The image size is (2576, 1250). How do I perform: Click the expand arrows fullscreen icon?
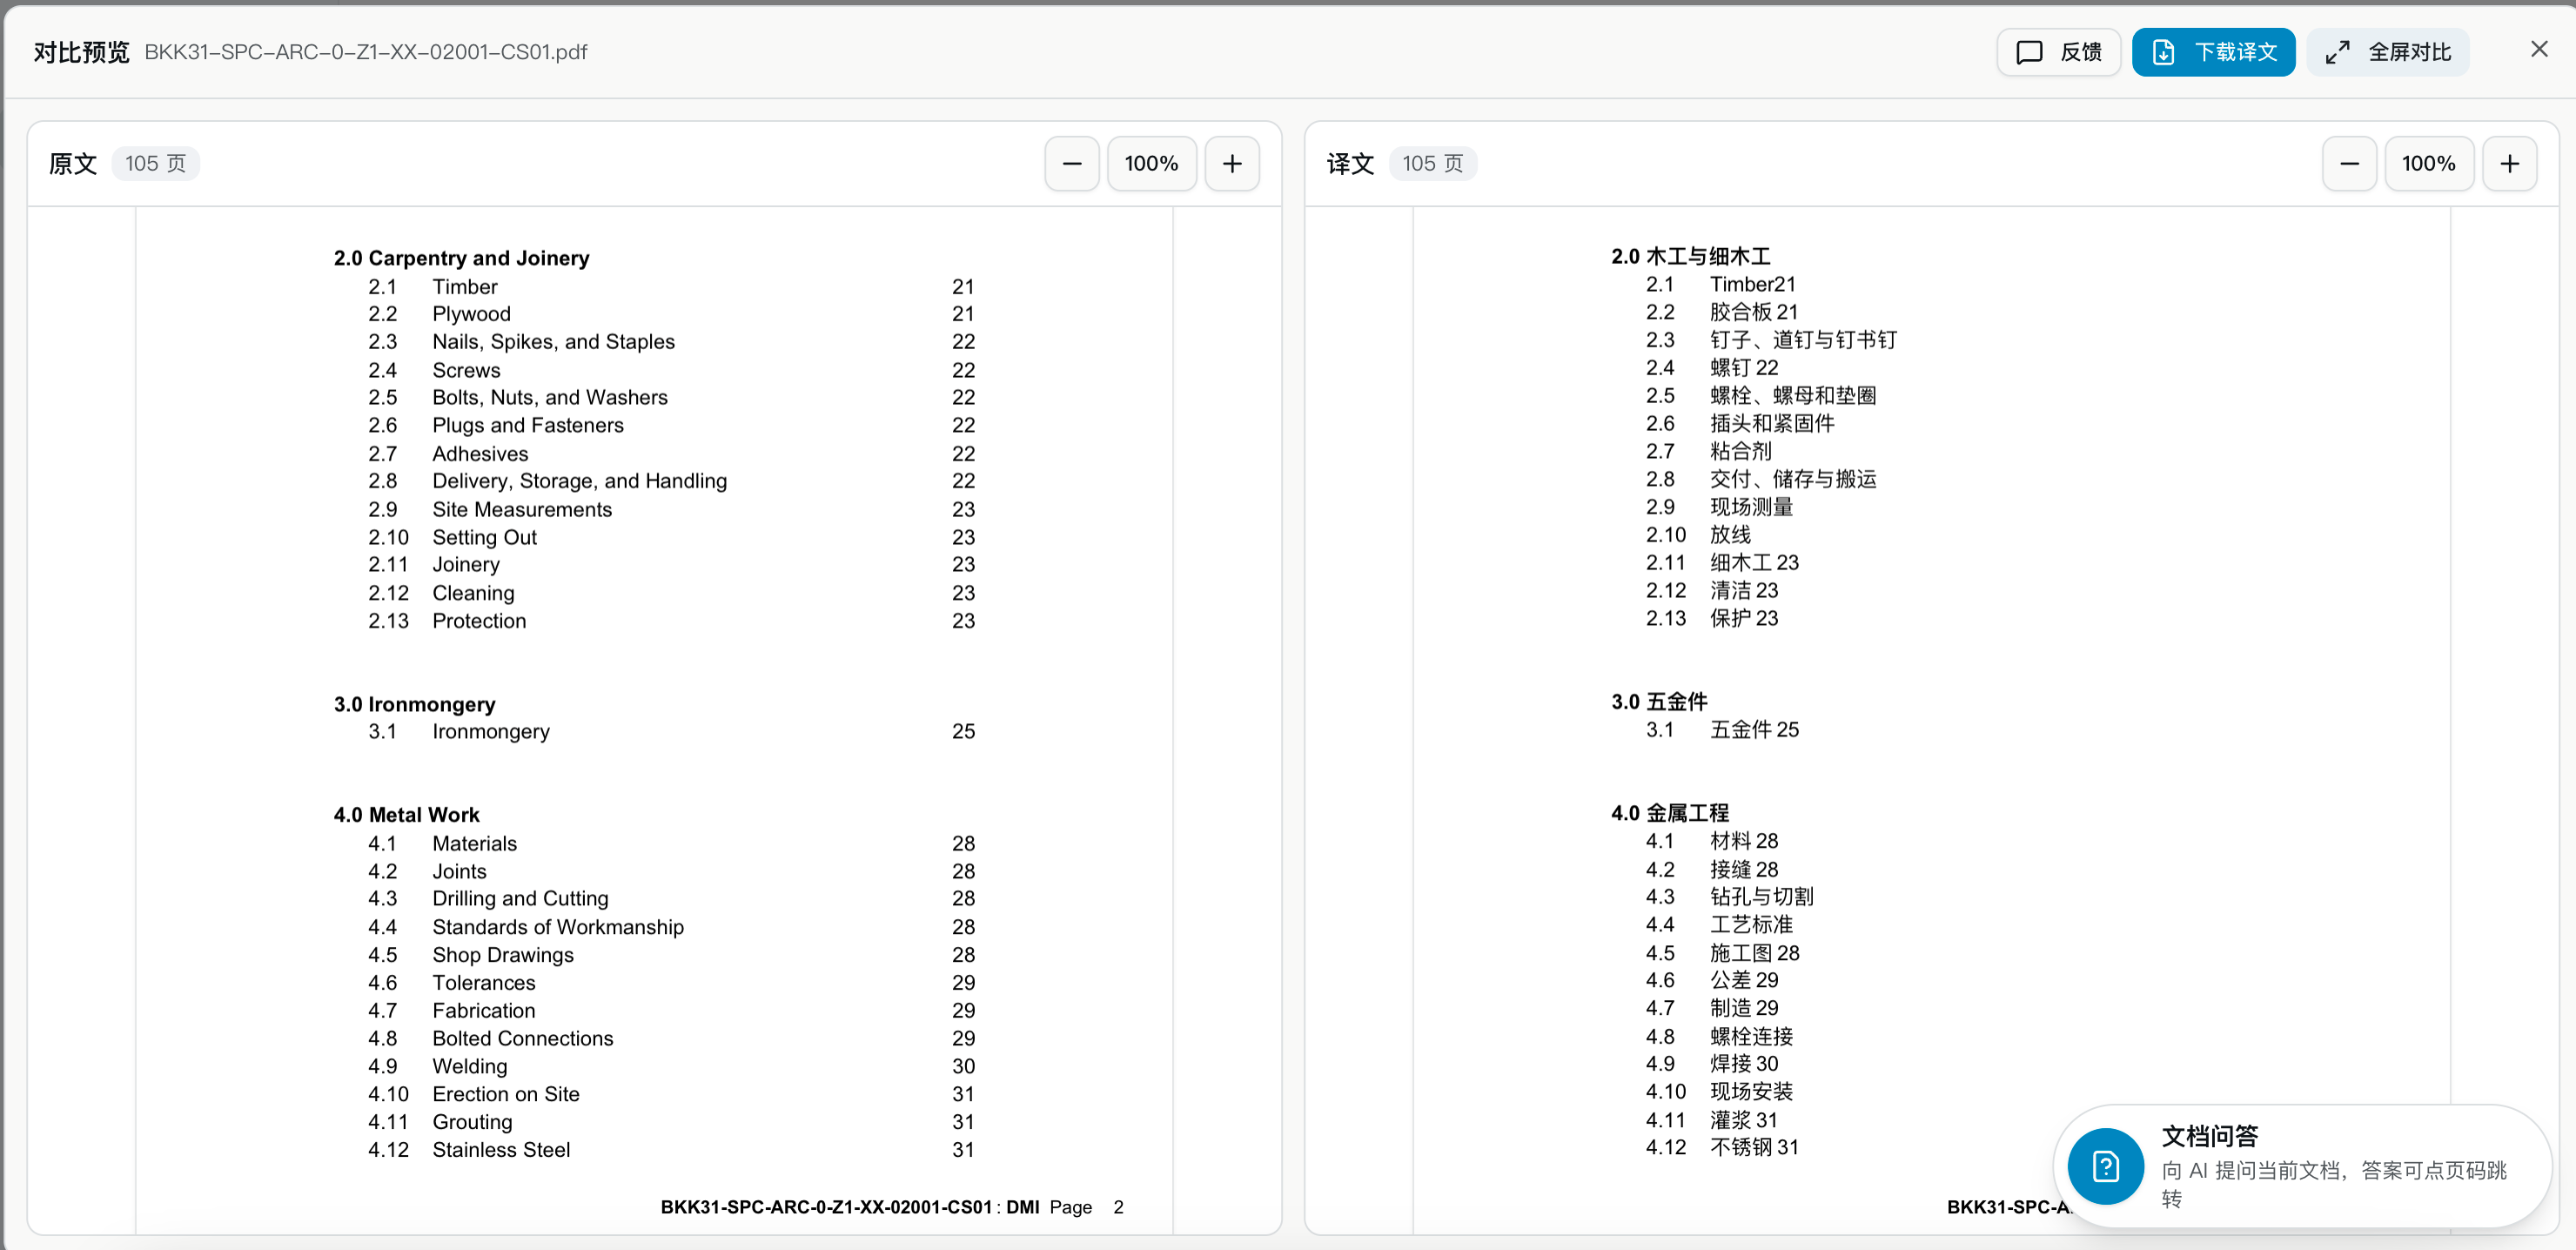click(2337, 52)
